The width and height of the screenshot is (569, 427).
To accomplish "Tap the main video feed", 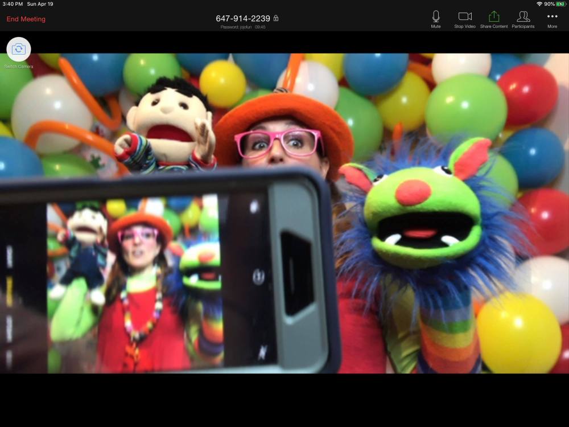I will (284, 213).
